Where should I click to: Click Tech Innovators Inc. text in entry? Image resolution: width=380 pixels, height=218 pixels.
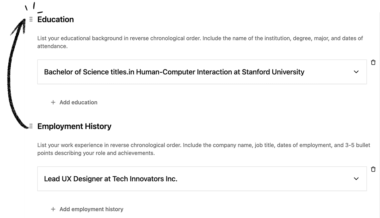[x=145, y=179]
